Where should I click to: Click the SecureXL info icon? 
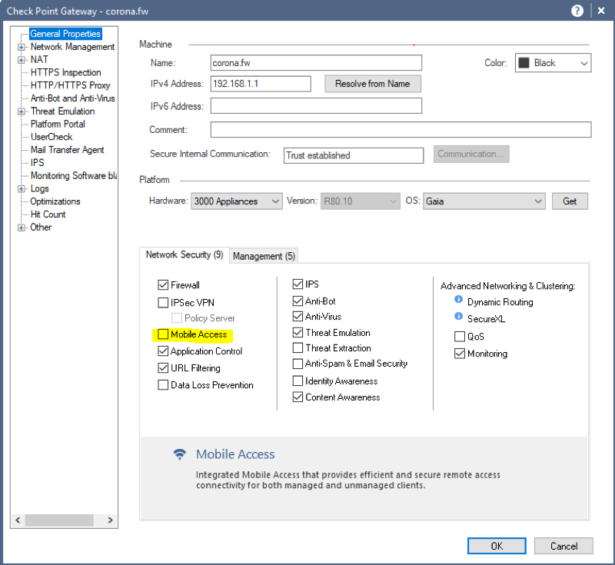click(x=458, y=316)
